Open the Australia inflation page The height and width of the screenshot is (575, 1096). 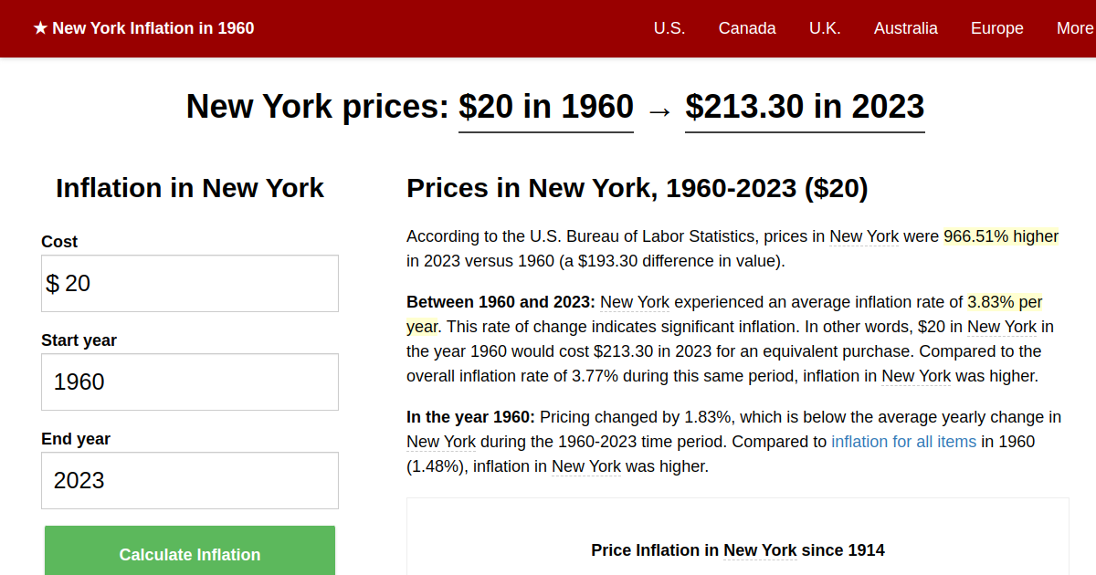pyautogui.click(x=905, y=28)
